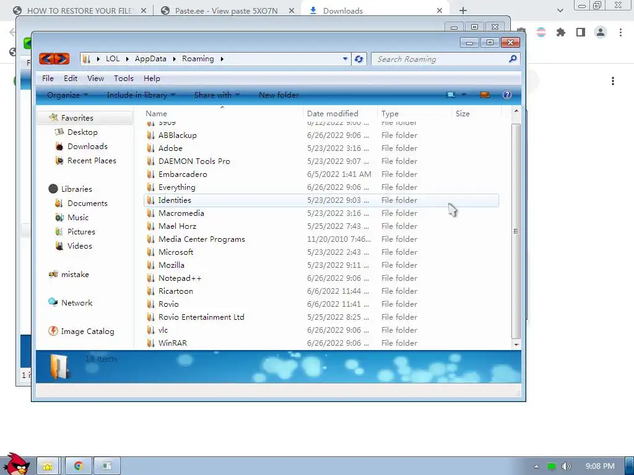The image size is (634, 475).
Task: Open Documents library
Action: [x=87, y=203]
